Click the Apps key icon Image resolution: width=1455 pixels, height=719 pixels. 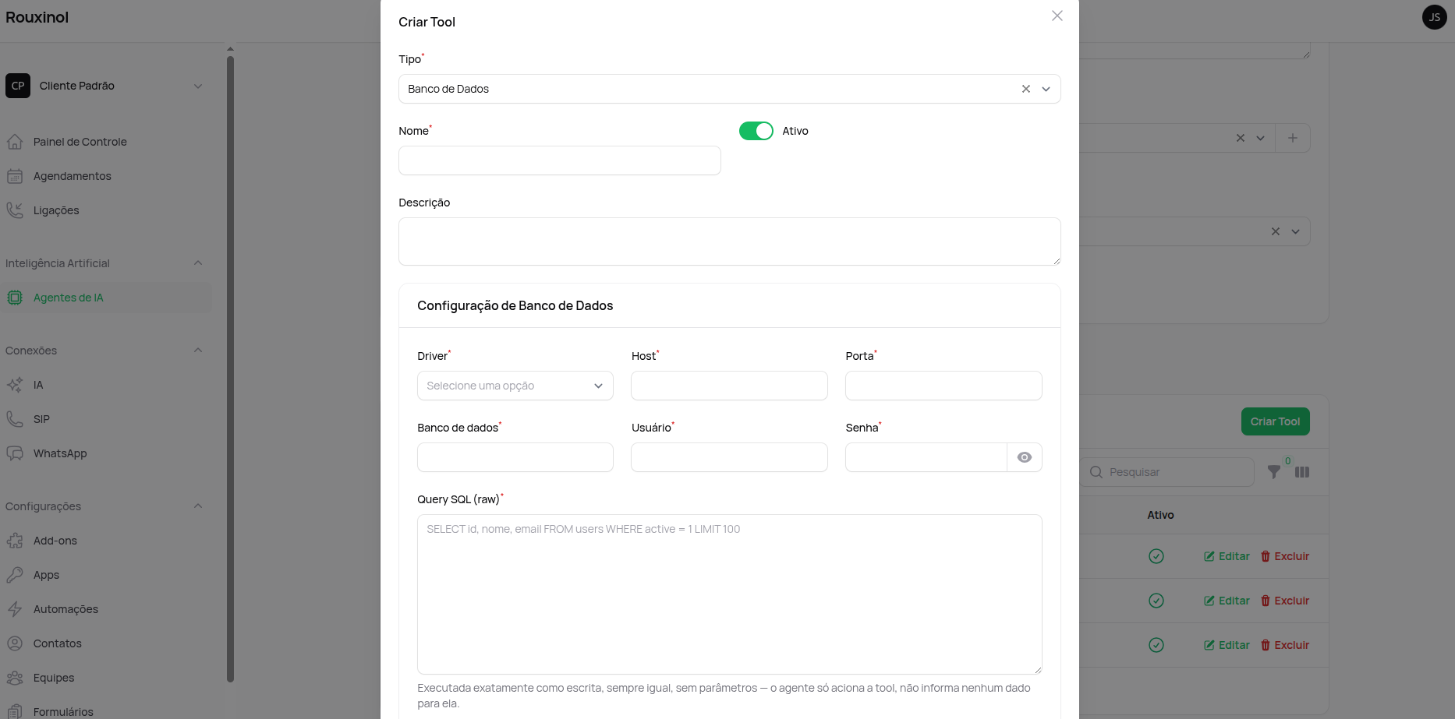pyautogui.click(x=15, y=575)
